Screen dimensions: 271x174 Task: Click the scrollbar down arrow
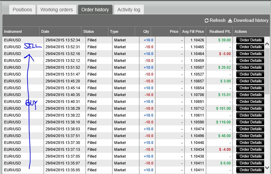coord(267,168)
